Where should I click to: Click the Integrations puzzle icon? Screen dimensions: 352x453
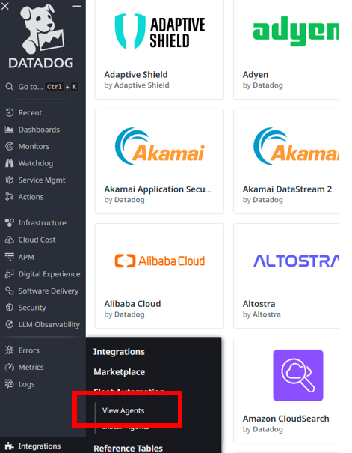[10, 446]
